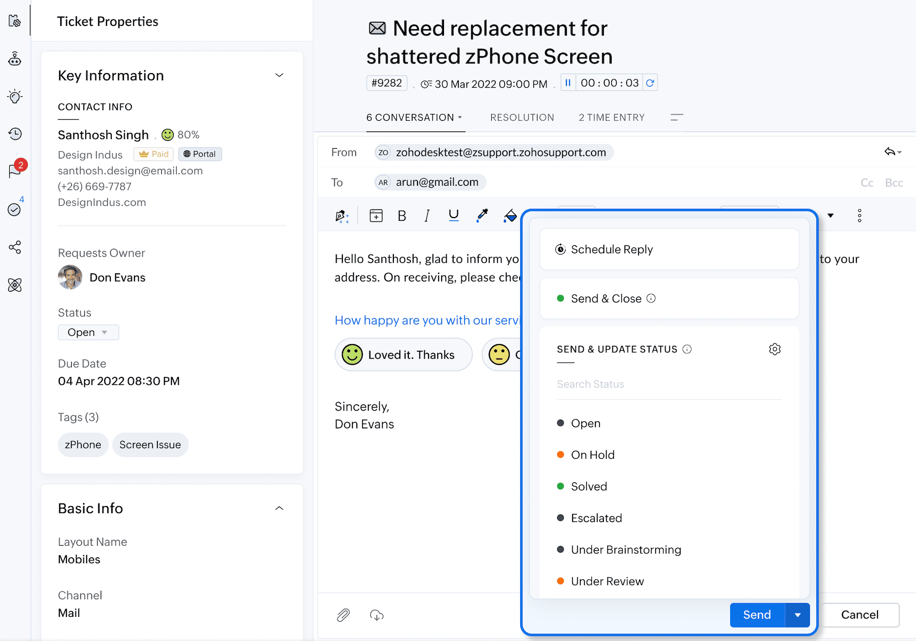This screenshot has width=916, height=641.
Task: Reset the ticket timer
Action: [650, 83]
